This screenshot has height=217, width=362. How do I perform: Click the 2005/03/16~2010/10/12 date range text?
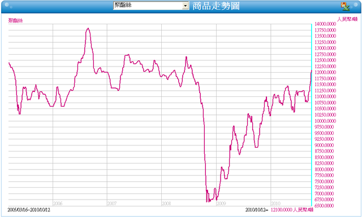point(29,210)
